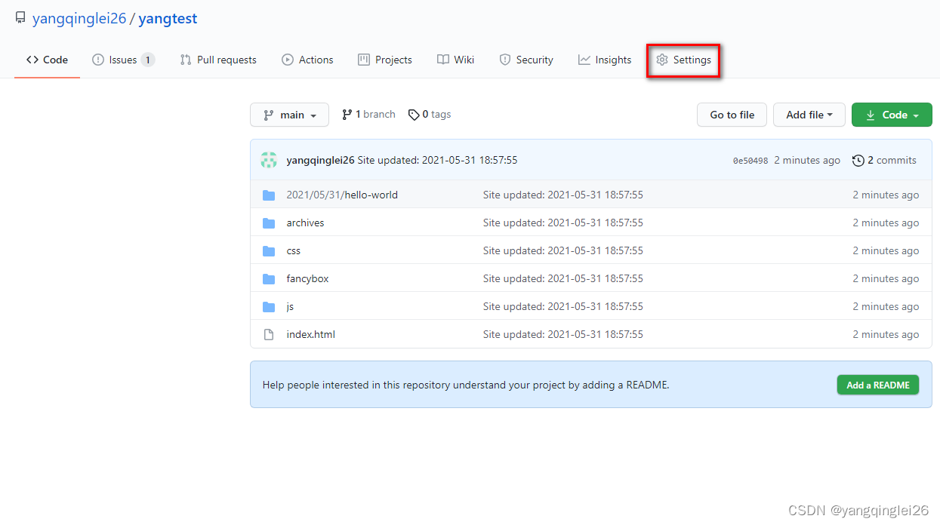Open commit message link in css row
The image size is (940, 525).
[563, 250]
